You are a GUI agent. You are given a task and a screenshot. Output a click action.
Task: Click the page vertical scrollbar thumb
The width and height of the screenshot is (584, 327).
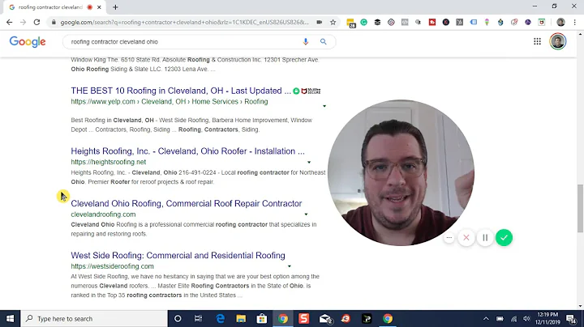click(580, 208)
